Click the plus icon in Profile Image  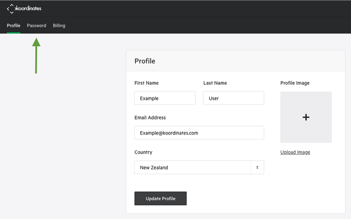[x=306, y=117]
